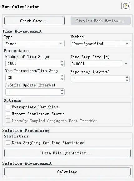Viewport: 134px width, 181px height.
Task: Tick the Report Simulation Status checkbox
Action: pos(8,114)
